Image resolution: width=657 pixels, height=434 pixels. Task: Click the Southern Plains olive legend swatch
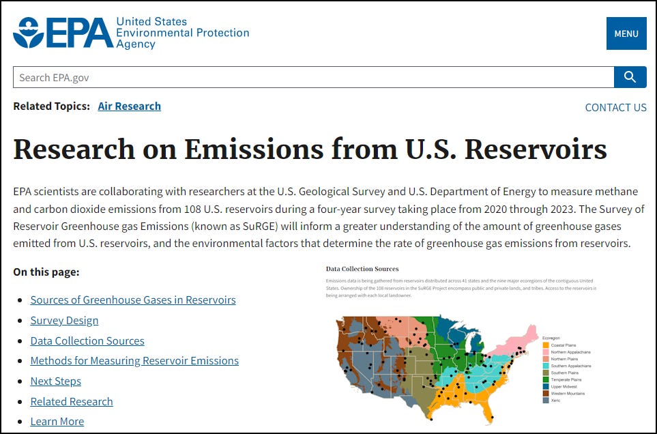546,373
